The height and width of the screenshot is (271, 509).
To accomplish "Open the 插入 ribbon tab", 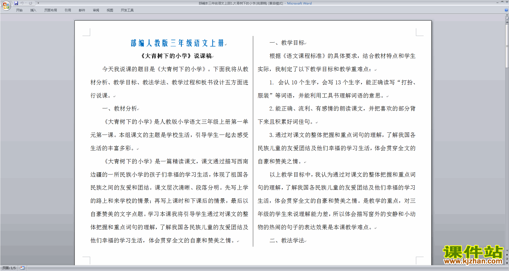I will coord(33,10).
